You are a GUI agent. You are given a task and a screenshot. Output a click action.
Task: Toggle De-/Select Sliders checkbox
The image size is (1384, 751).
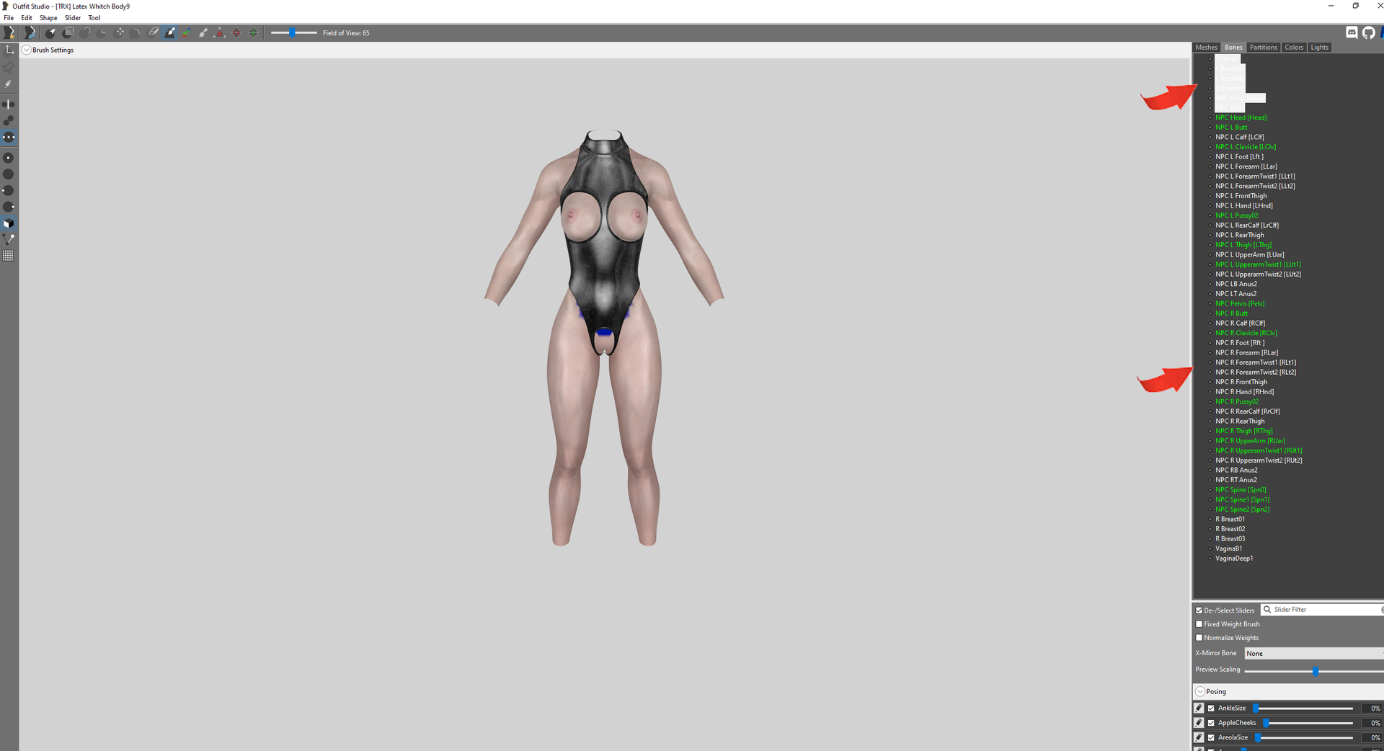pyautogui.click(x=1199, y=610)
